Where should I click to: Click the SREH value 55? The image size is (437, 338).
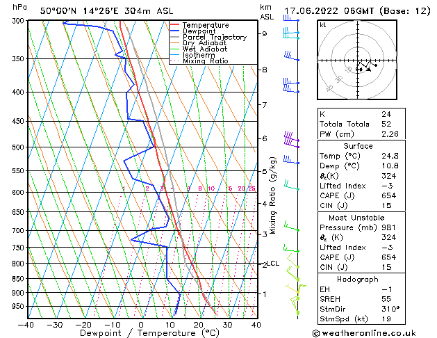click(386, 299)
